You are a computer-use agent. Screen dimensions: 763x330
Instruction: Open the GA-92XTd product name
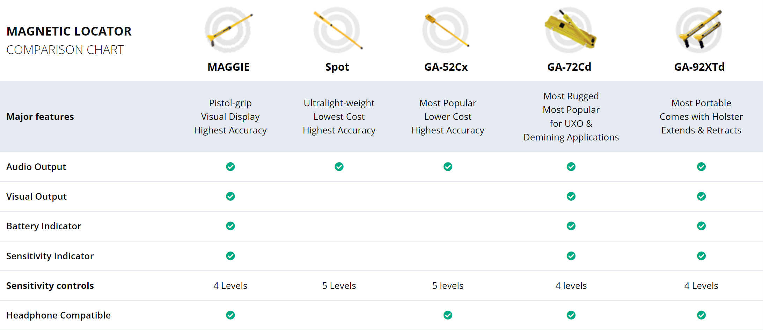[699, 67]
